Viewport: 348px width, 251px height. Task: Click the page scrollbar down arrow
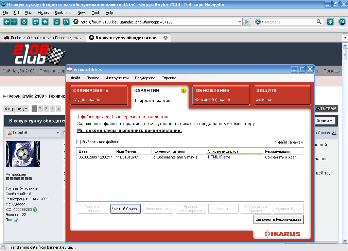pyautogui.click(x=345, y=240)
